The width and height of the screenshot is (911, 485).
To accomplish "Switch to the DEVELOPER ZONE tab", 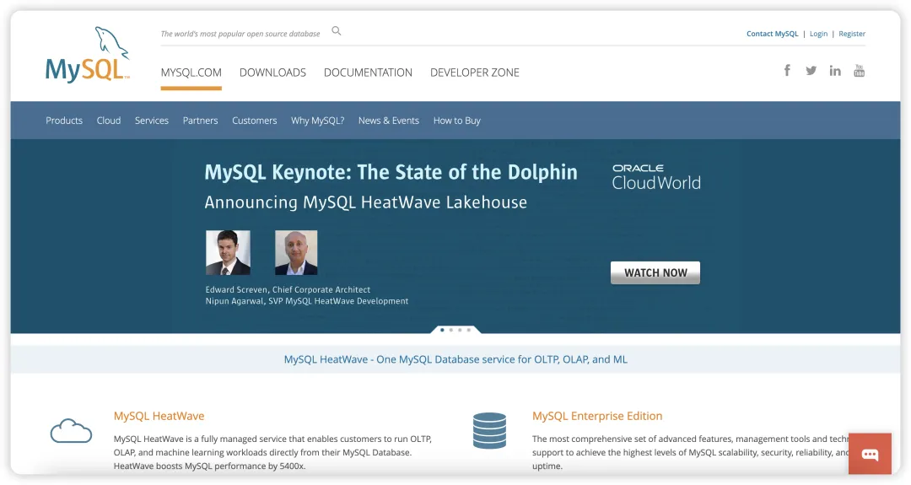I will (475, 73).
